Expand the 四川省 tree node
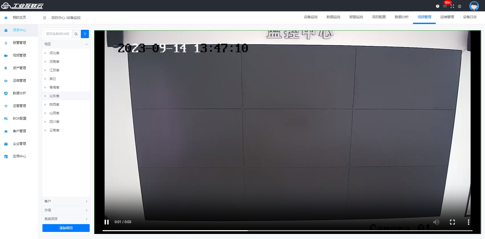Viewport: 485px width, 239px height. [45, 122]
